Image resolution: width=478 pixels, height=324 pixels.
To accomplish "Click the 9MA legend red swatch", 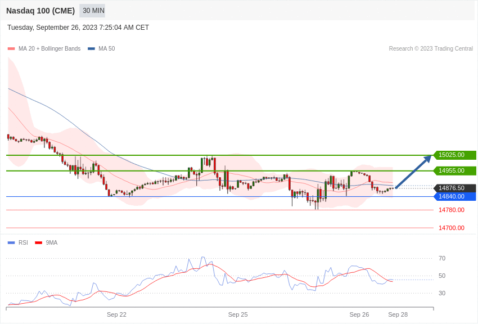I will pyautogui.click(x=38, y=242).
